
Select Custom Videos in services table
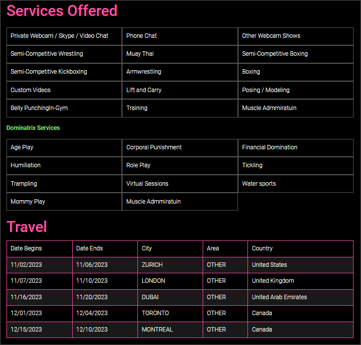point(30,90)
